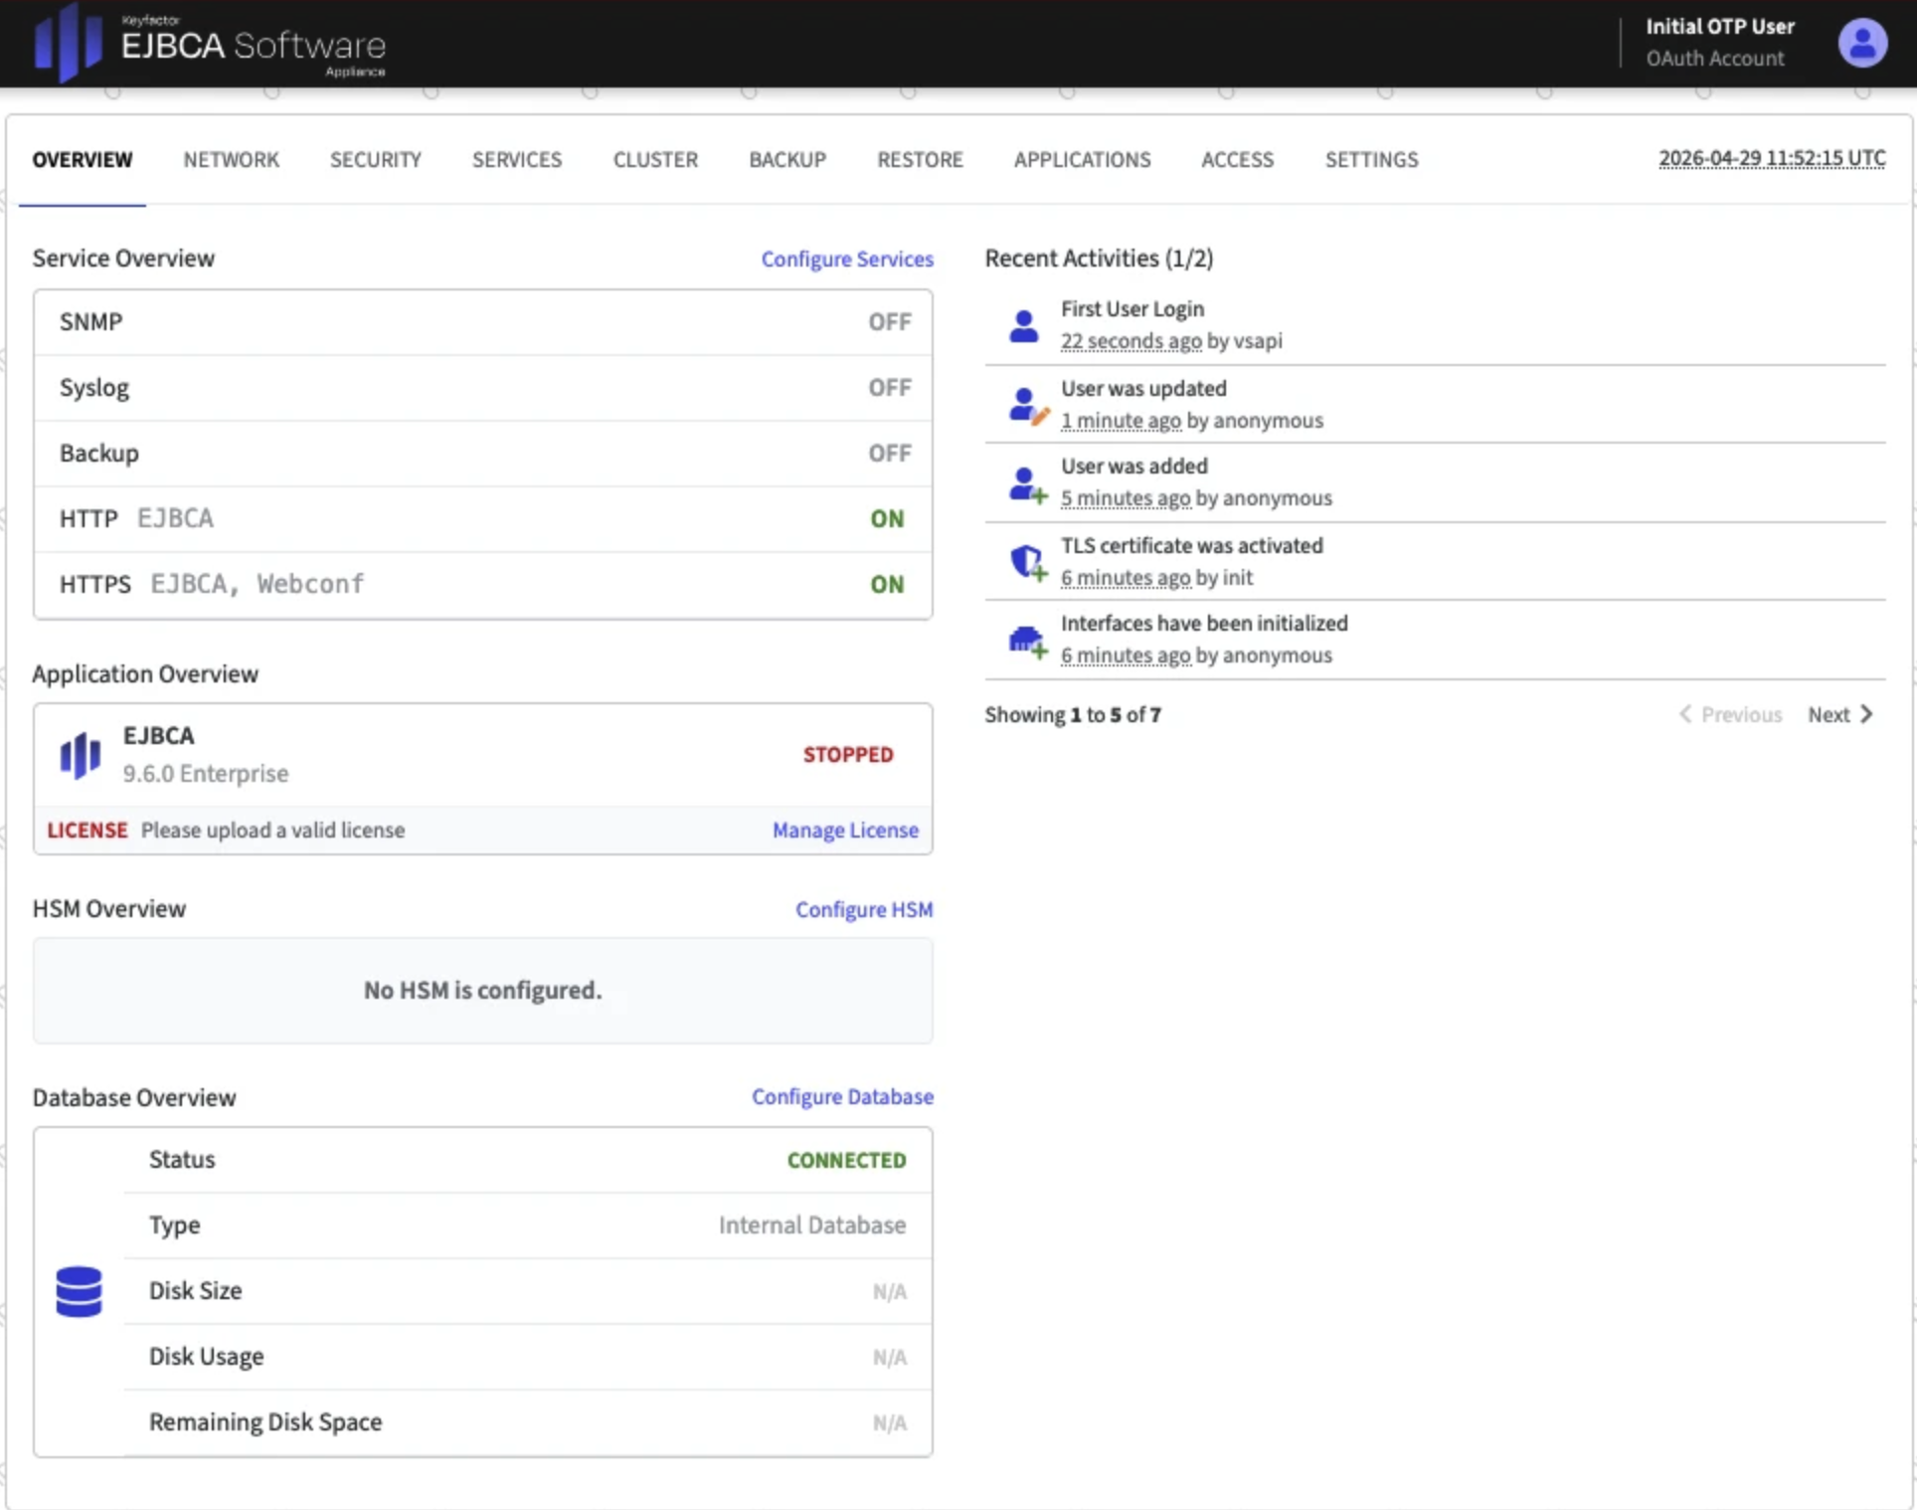Viewport: 1917px width, 1510px height.
Task: Open the user account avatar icon
Action: (x=1862, y=43)
